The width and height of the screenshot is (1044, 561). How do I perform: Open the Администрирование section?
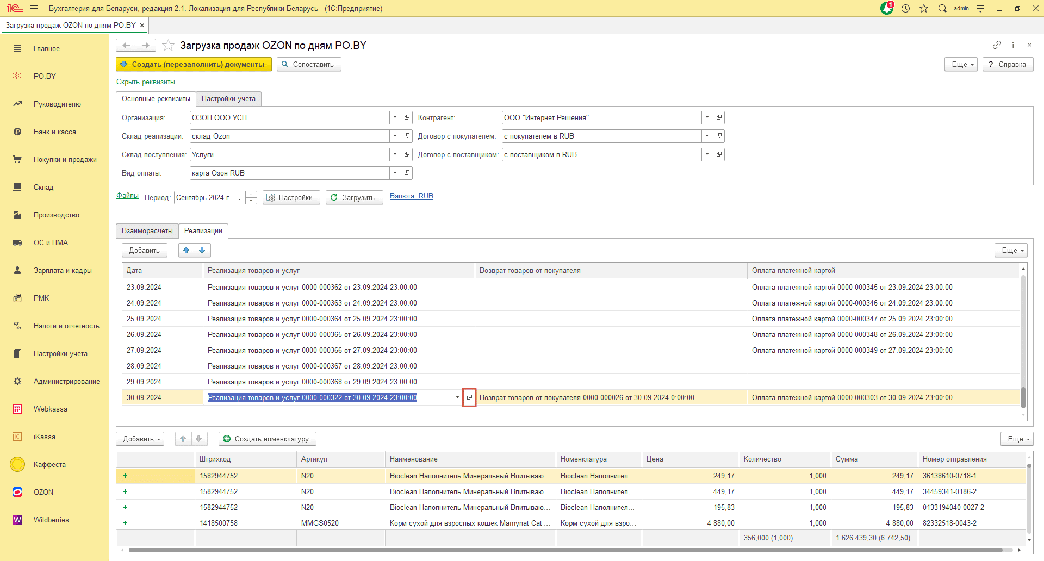pos(67,381)
